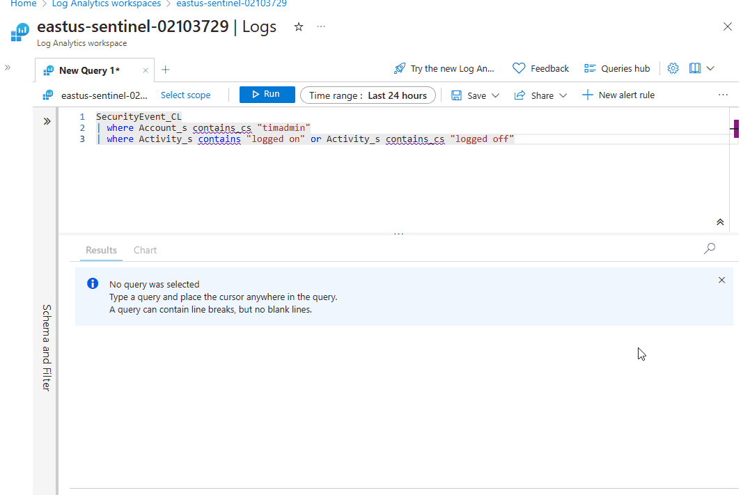Try the new Log Analytics rocket button
This screenshot has width=750, height=495.
click(x=444, y=68)
